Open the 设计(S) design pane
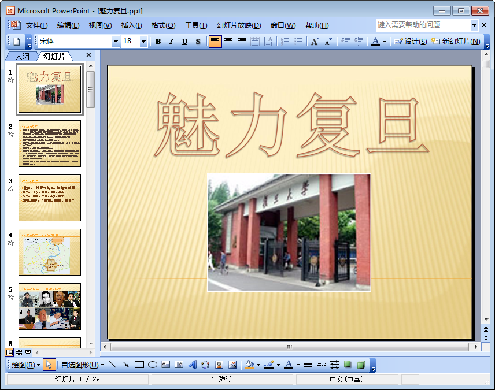Viewport: 495px width, 390px height. pos(410,42)
